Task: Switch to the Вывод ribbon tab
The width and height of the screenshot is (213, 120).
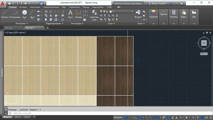Action: [x=86, y=7]
